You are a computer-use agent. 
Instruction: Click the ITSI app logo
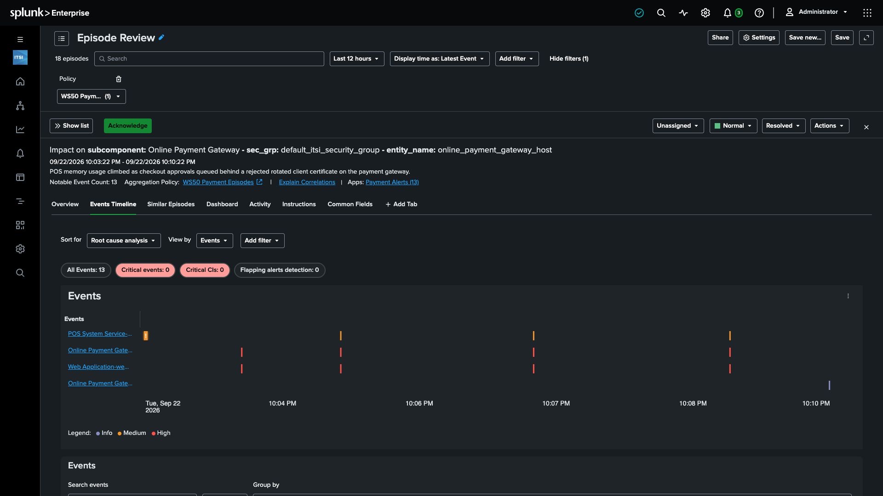[20, 57]
